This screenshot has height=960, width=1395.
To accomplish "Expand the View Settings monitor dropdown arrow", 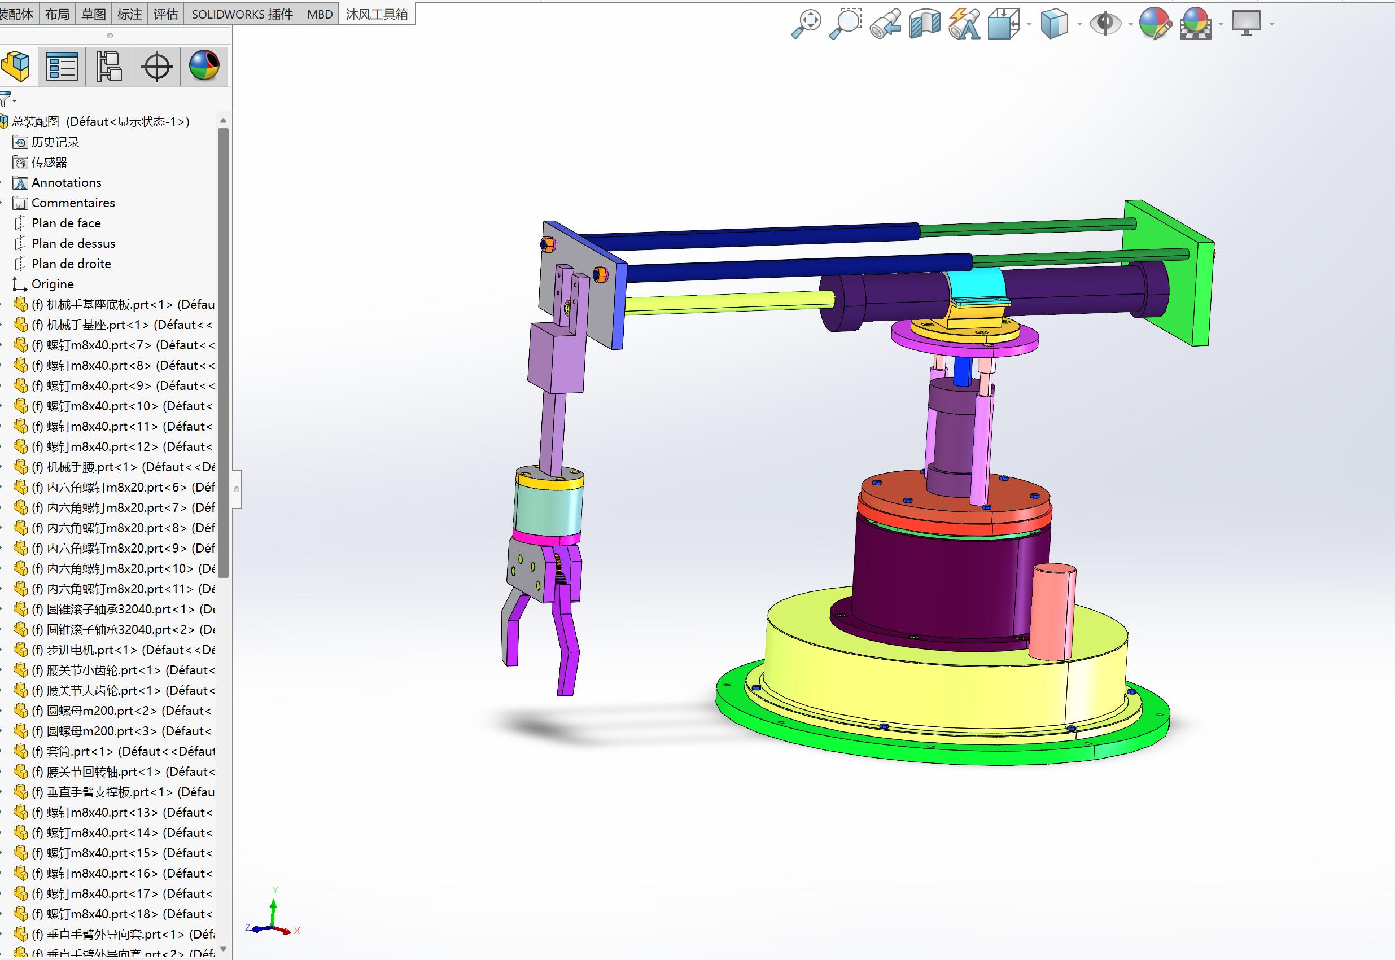I will [1272, 24].
